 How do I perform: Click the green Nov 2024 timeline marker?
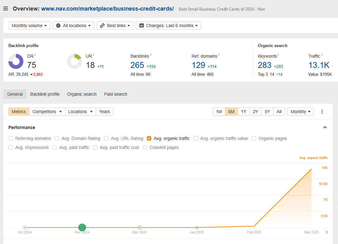tap(82, 227)
